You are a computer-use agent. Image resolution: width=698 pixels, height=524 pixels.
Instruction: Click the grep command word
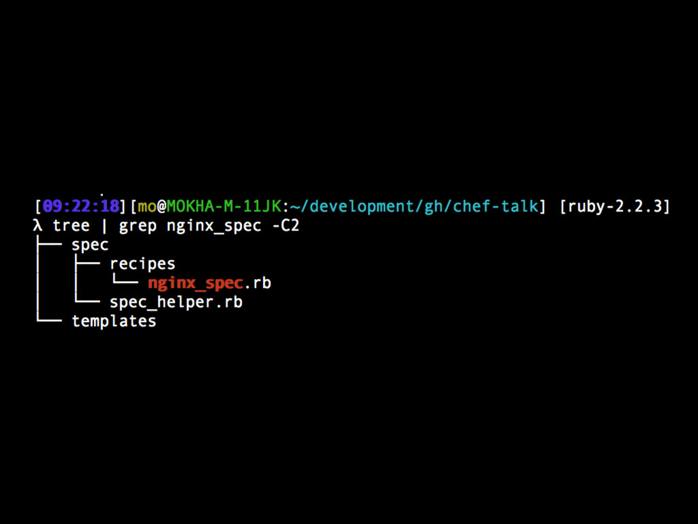(x=138, y=227)
